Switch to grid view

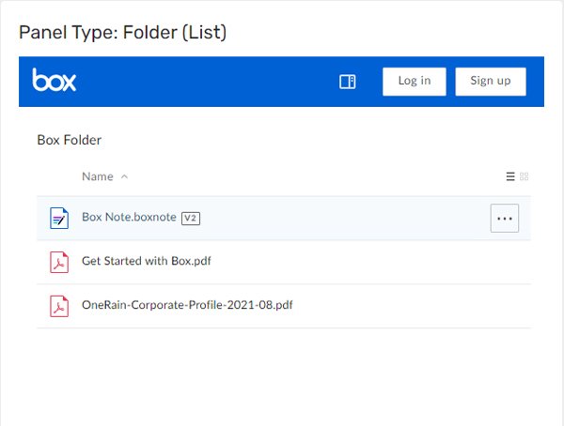click(x=525, y=176)
